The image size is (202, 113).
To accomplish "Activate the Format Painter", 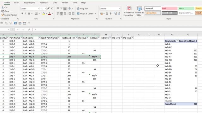I will tap(9, 15).
